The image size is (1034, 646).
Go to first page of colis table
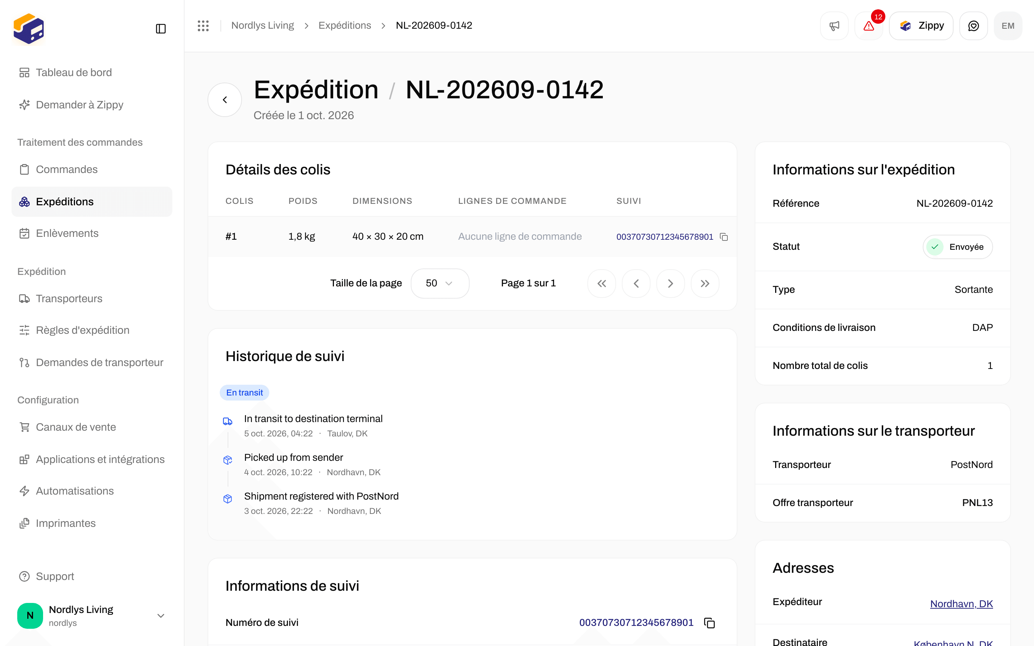pyautogui.click(x=602, y=283)
